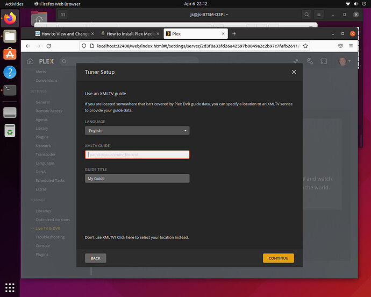Close the Plex browser tab

(223, 34)
